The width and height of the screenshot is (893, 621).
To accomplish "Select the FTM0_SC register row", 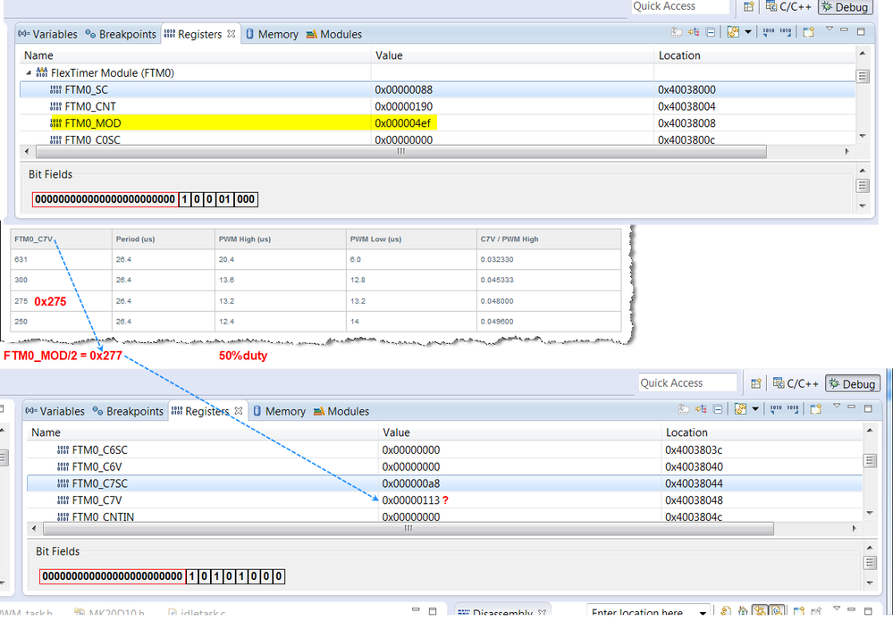I will pos(437,89).
